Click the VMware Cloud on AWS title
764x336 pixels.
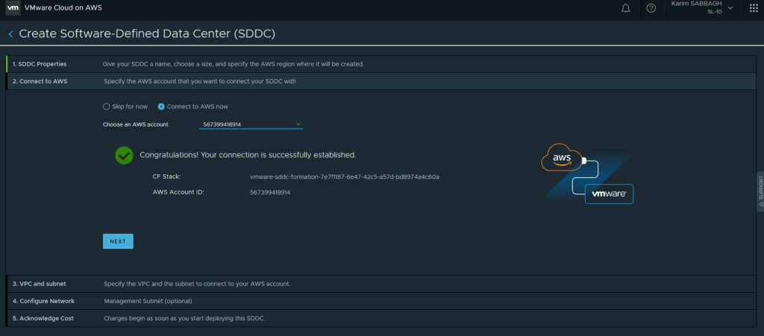[x=63, y=7]
